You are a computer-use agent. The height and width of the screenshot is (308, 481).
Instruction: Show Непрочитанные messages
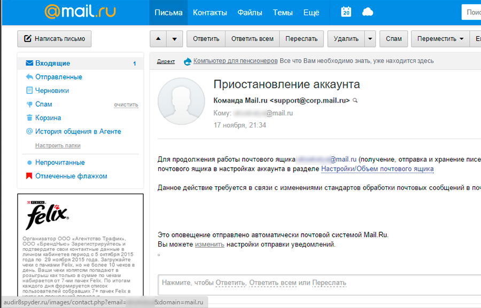[x=60, y=162]
